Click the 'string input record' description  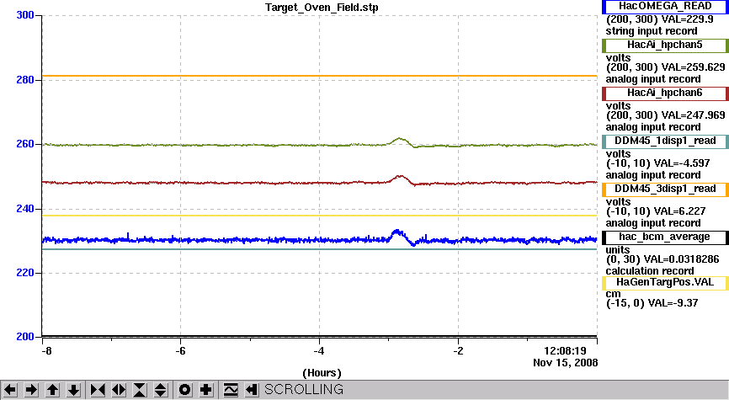[652, 31]
